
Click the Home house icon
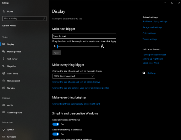[x=4, y=11]
